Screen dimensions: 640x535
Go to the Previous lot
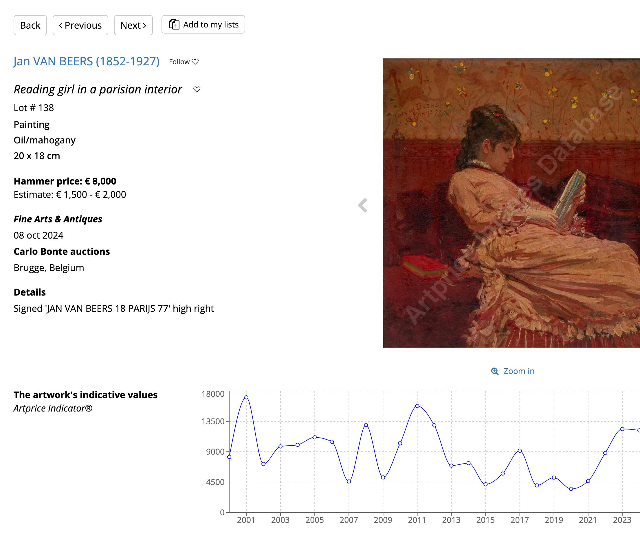(x=80, y=25)
